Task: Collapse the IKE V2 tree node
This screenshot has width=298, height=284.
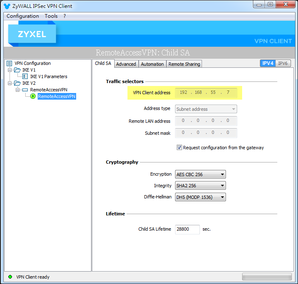Action: [x=10, y=83]
